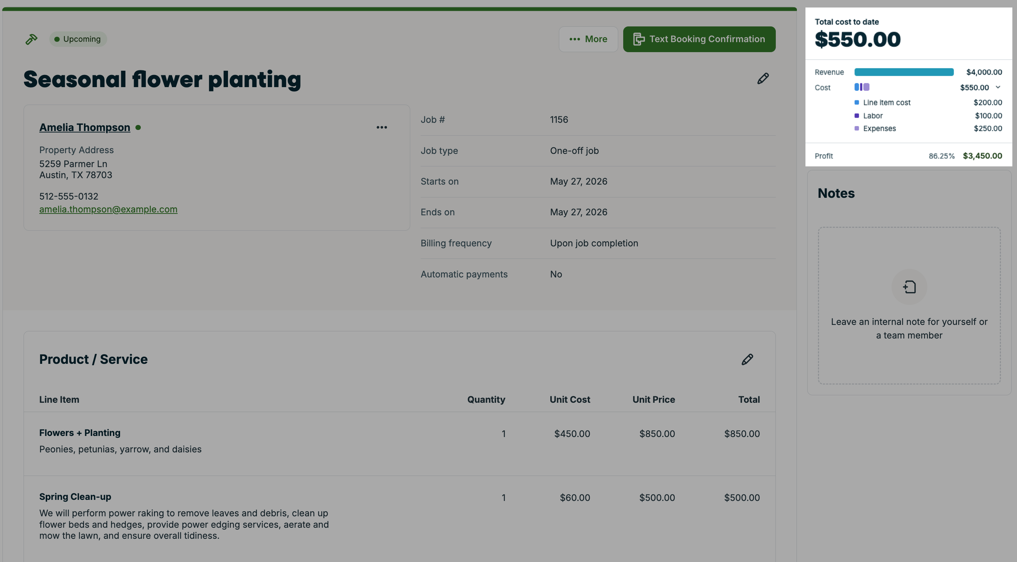Edit Product / Service section pencil icon
Viewport: 1017px width, 562px height.
(x=747, y=359)
